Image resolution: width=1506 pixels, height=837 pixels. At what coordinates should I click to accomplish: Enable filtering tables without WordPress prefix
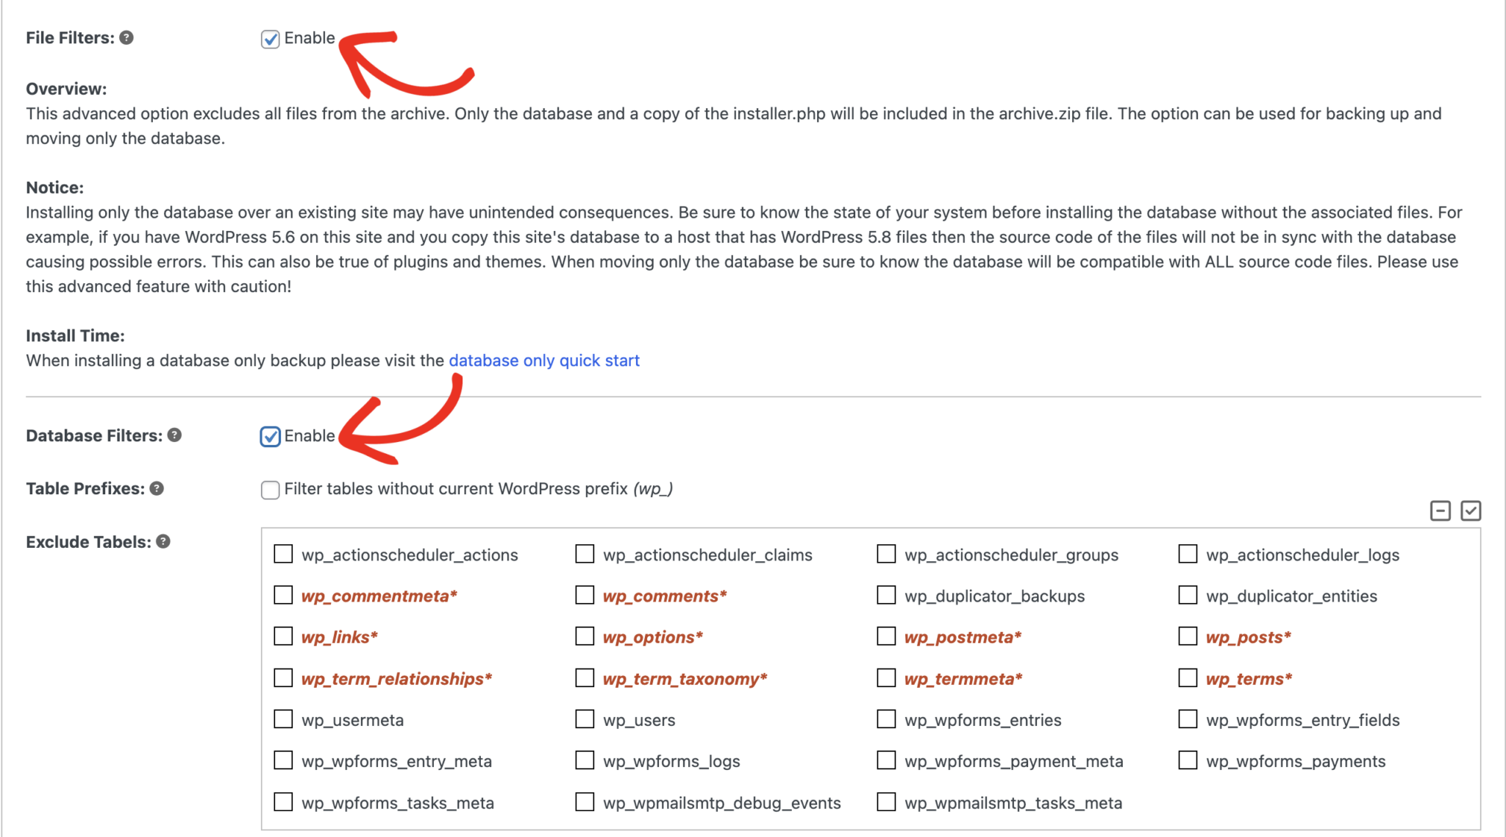(x=270, y=489)
